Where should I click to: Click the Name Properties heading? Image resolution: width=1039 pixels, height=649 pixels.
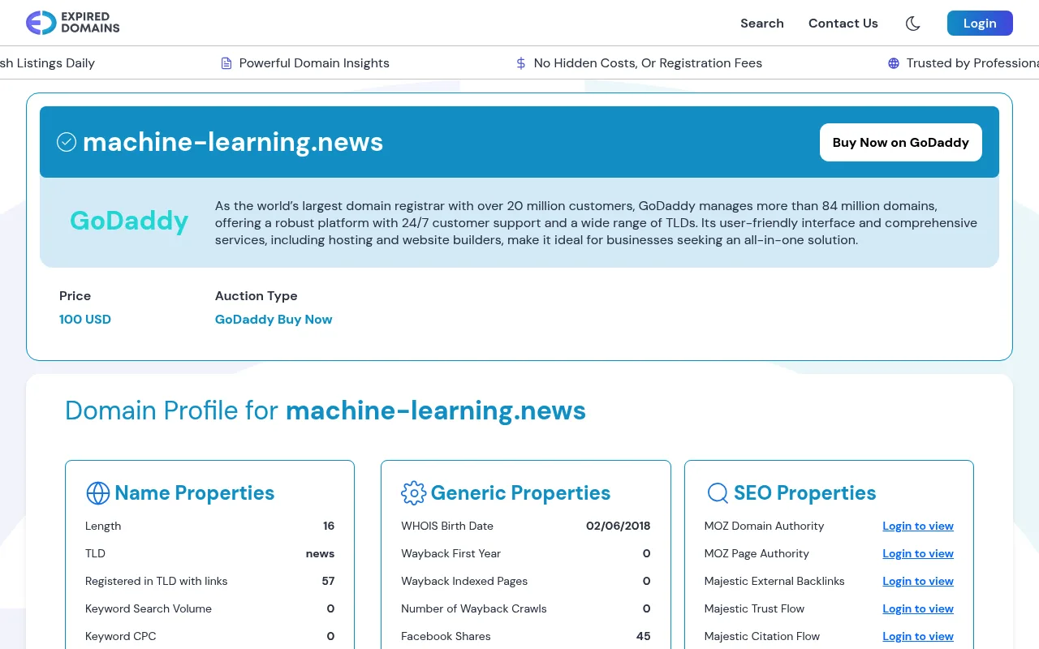195,493
